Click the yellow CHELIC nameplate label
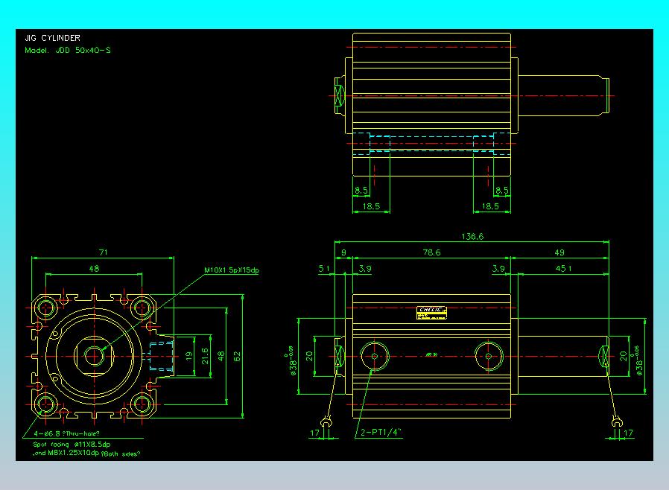 click(431, 313)
